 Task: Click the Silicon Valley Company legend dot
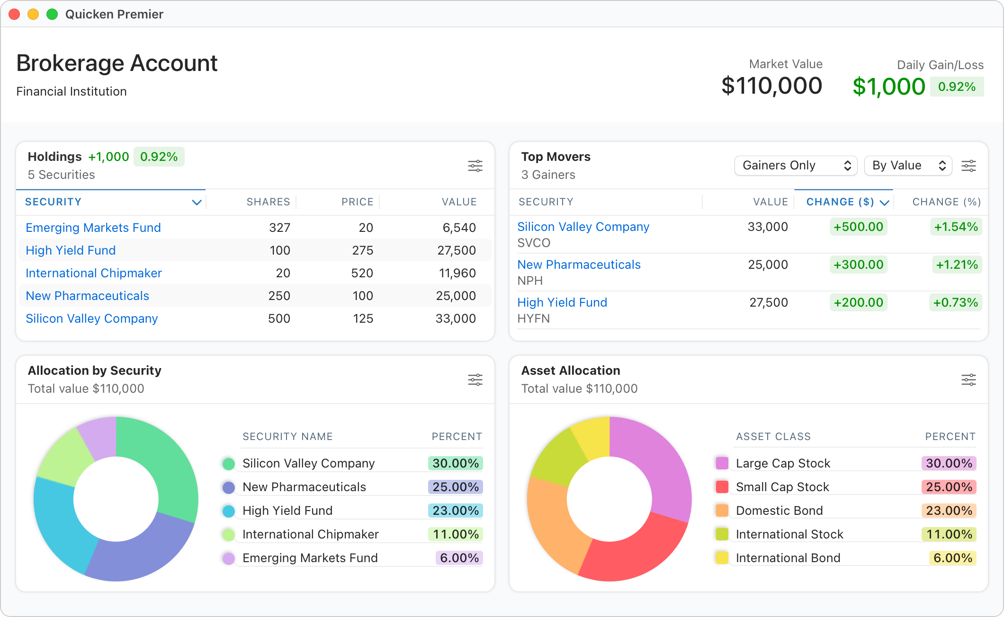[x=229, y=464]
